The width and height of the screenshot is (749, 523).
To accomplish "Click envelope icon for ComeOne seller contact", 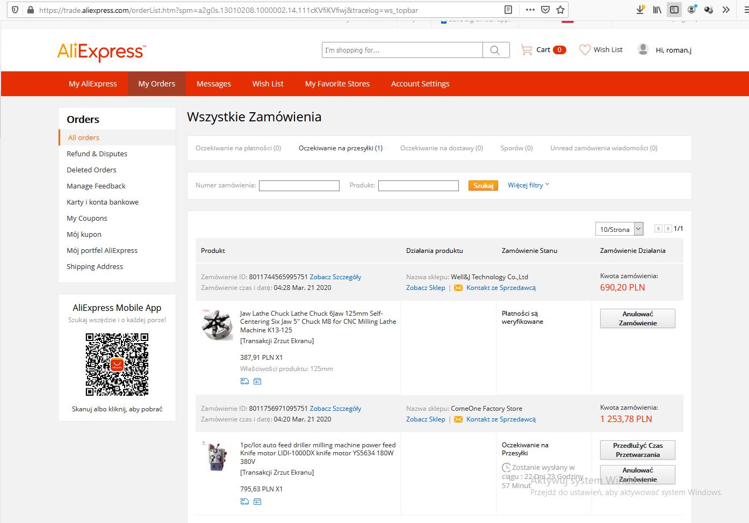I will (x=458, y=419).
